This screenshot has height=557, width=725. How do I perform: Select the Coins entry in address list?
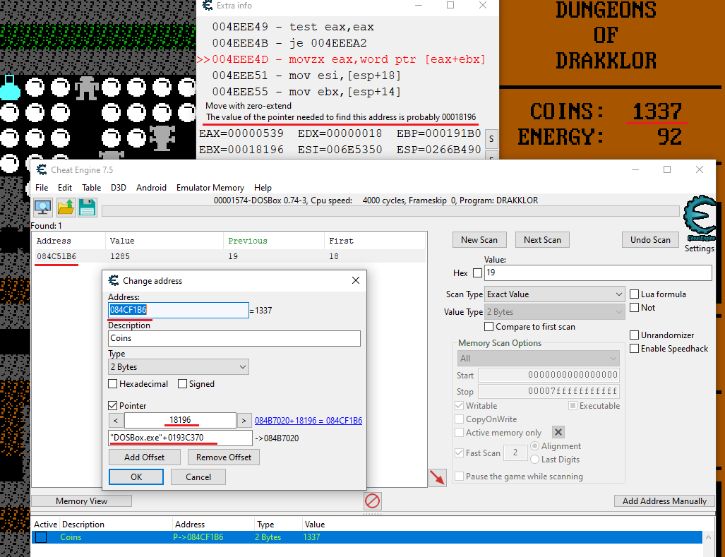366,537
